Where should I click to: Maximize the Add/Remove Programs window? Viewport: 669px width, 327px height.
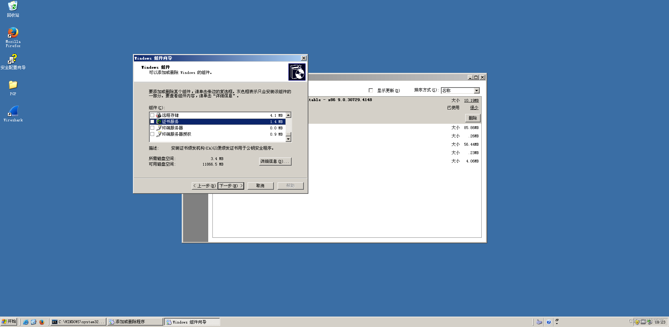(476, 77)
